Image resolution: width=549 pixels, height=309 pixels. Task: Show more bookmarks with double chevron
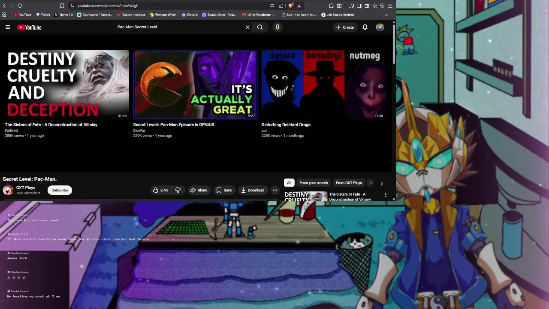click(386, 15)
